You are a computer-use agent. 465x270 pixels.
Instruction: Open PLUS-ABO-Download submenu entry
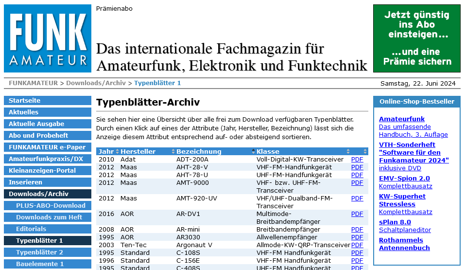[48, 206]
